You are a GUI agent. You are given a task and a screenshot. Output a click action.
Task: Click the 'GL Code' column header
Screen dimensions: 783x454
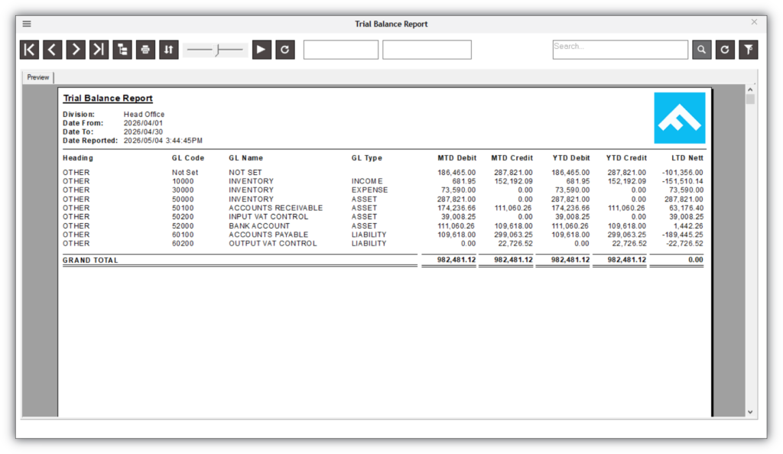tap(188, 157)
